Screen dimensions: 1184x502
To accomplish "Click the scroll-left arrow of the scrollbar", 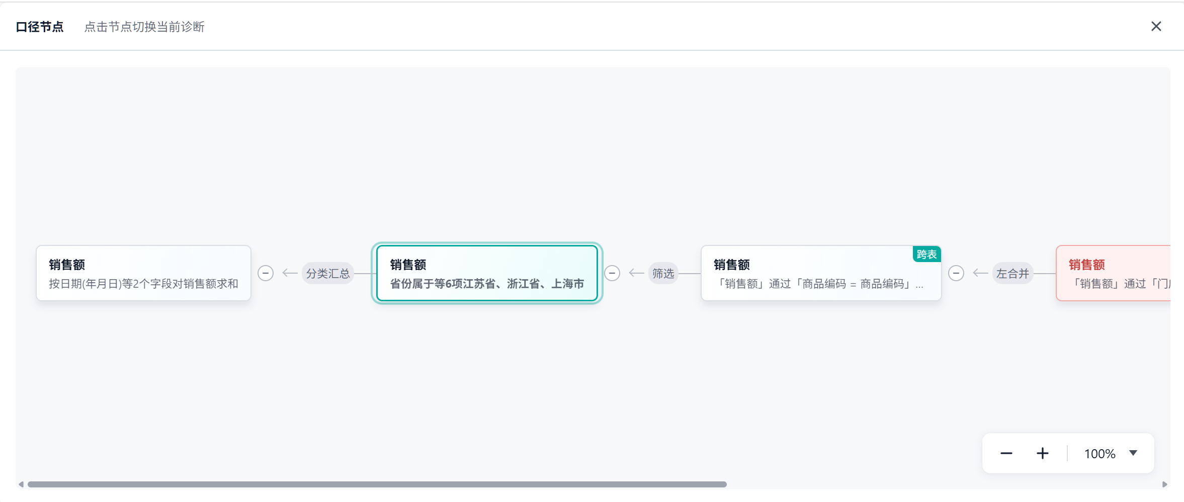I will (x=21, y=484).
